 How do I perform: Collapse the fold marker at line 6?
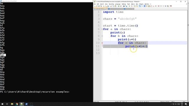click(102, 29)
